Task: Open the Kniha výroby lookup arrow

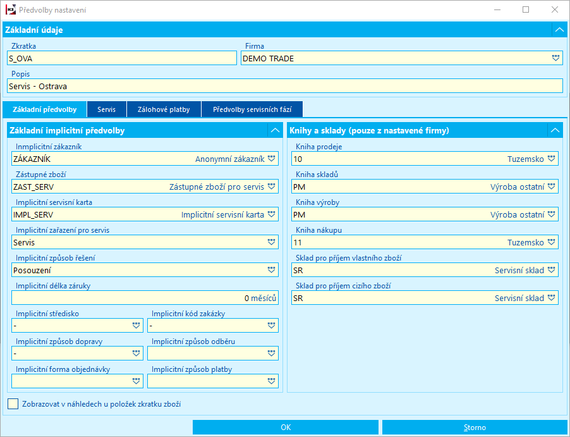Action: pyautogui.click(x=551, y=214)
